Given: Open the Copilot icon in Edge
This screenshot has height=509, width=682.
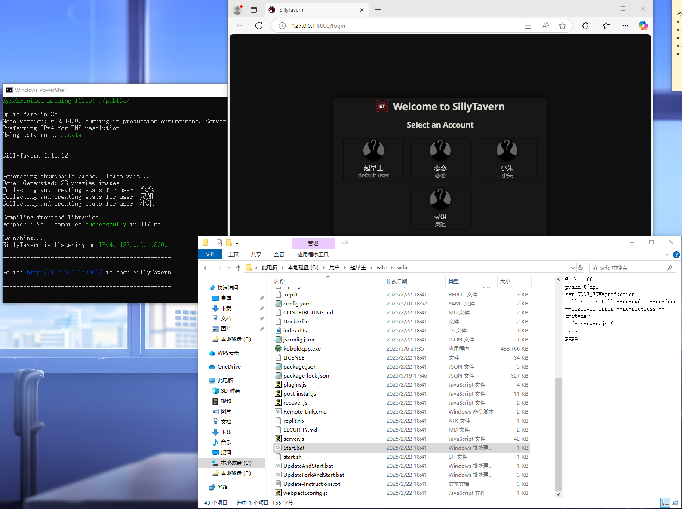Looking at the screenshot, I should (643, 26).
